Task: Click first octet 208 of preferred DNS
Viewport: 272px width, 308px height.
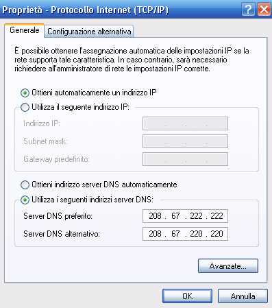Action: [155, 216]
